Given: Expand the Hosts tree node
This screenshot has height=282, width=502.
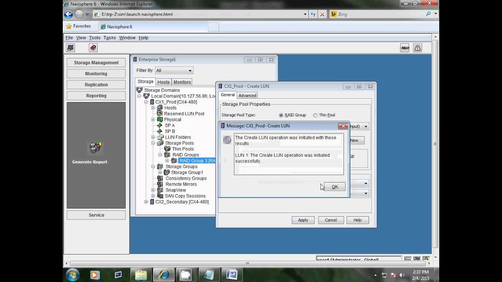Looking at the screenshot, I should click(x=153, y=108).
